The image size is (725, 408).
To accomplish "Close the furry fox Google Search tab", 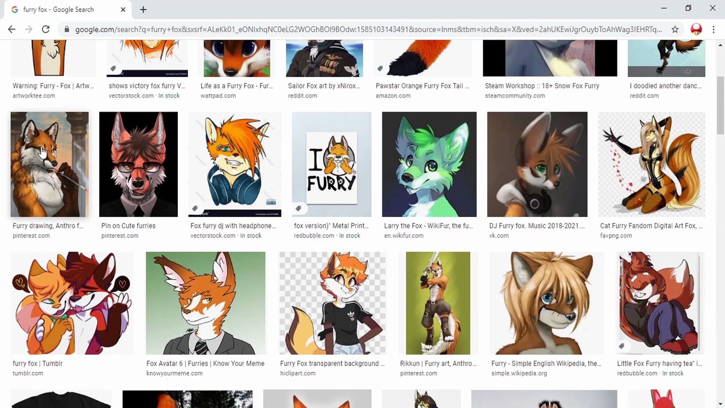I will [x=123, y=10].
